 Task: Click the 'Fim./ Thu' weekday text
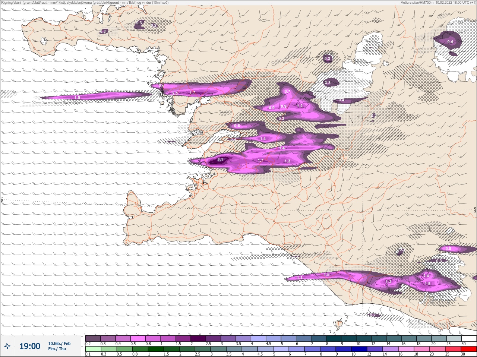pyautogui.click(x=57, y=349)
